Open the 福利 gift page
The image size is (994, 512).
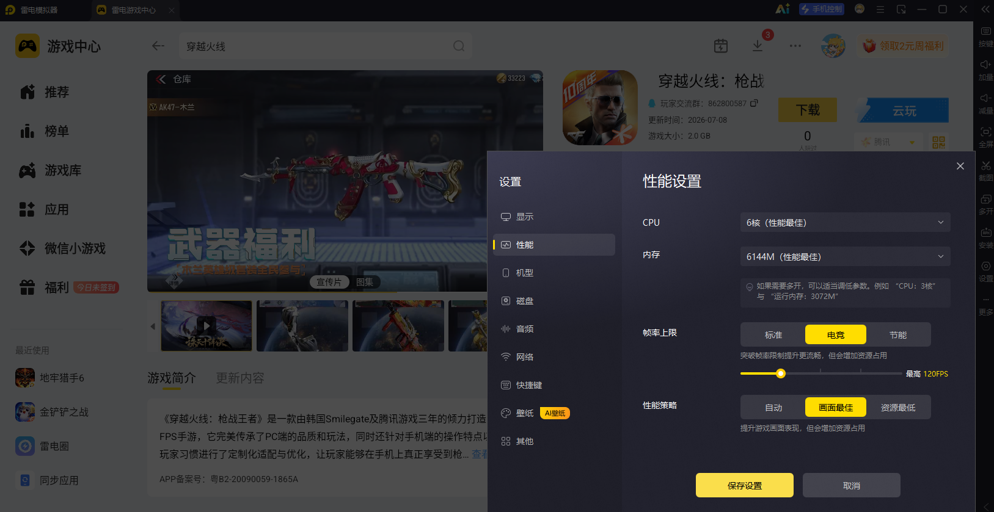[x=45, y=287]
